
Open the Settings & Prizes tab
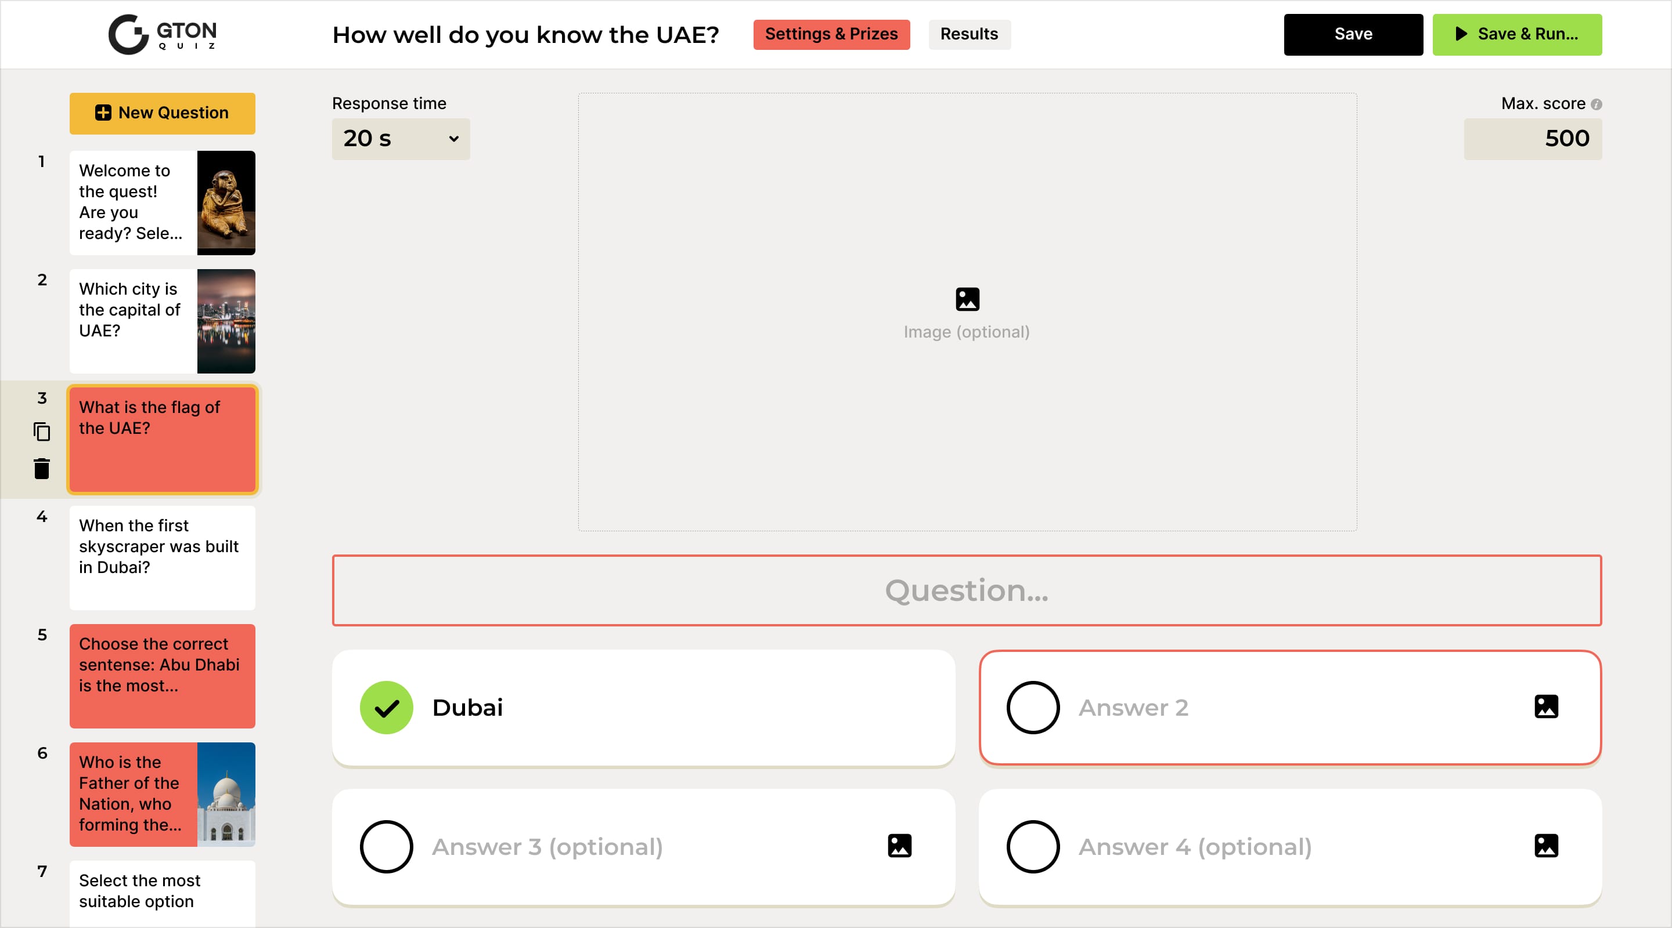831,34
